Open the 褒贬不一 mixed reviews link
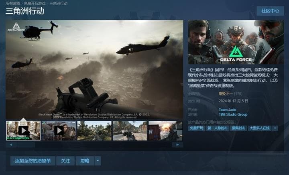Image resolution: width=289 pixels, height=175 pixels. coord(226,94)
